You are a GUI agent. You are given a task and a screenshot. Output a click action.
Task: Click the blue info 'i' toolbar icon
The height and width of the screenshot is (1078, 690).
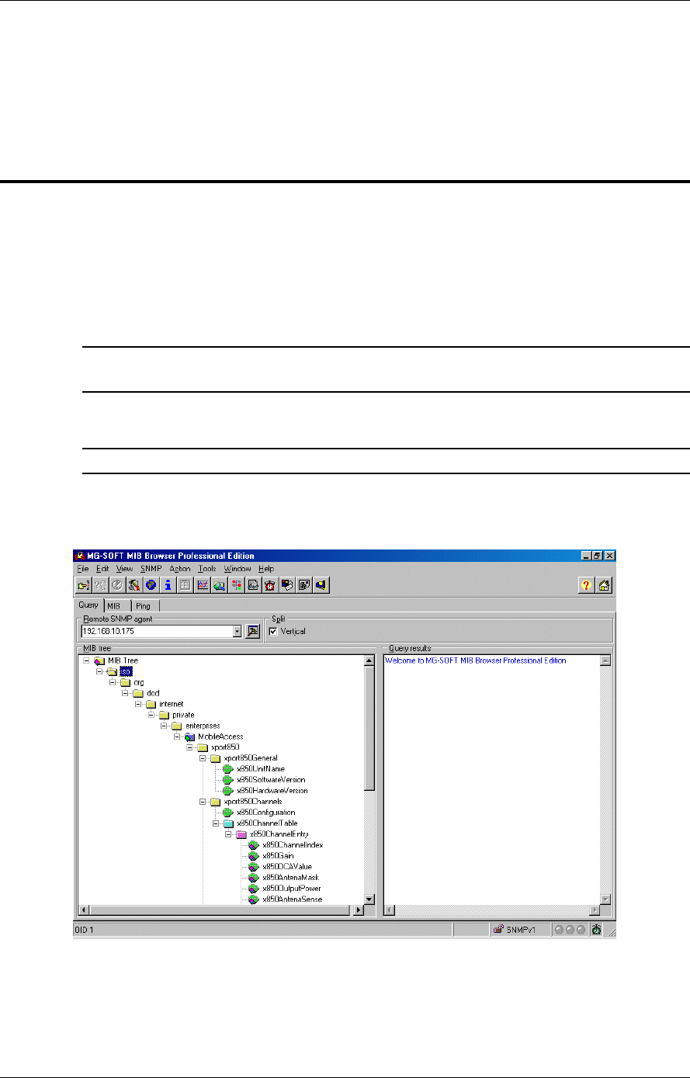[167, 586]
